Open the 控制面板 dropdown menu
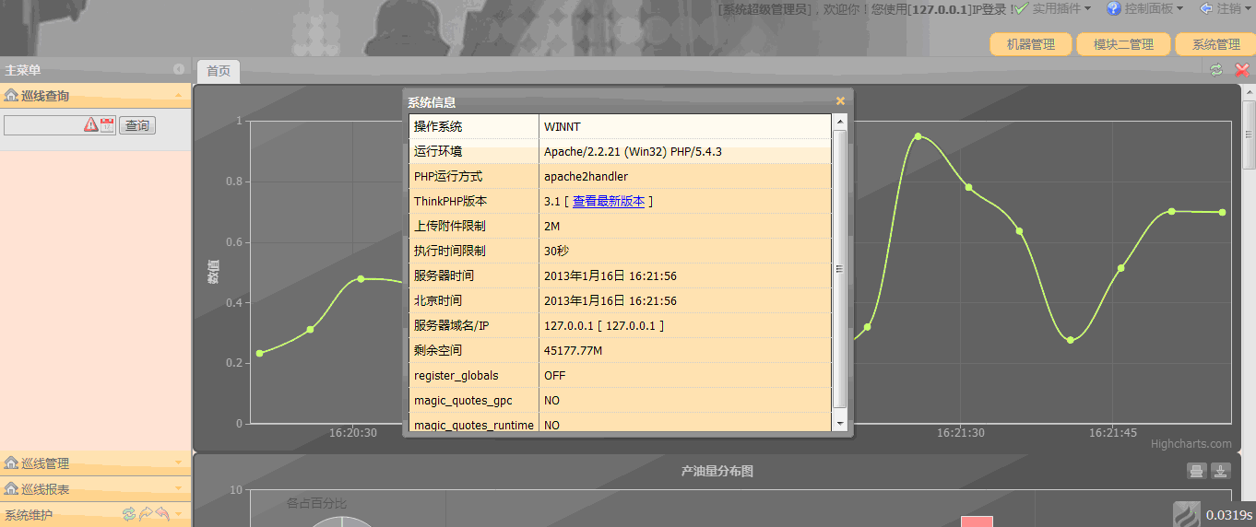 pos(1145,8)
